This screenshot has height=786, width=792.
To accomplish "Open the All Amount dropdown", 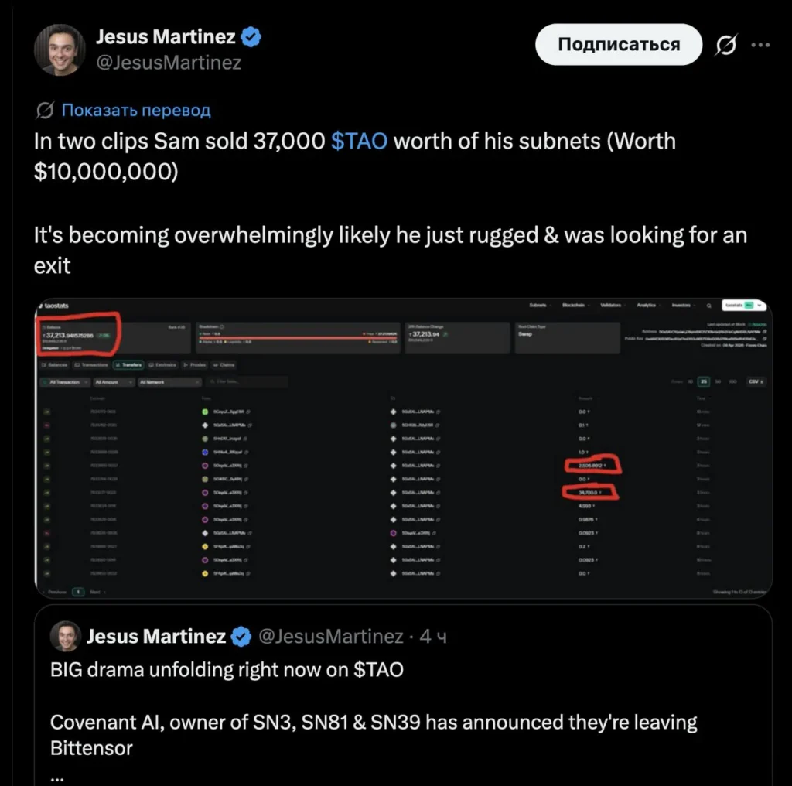I will tap(114, 382).
